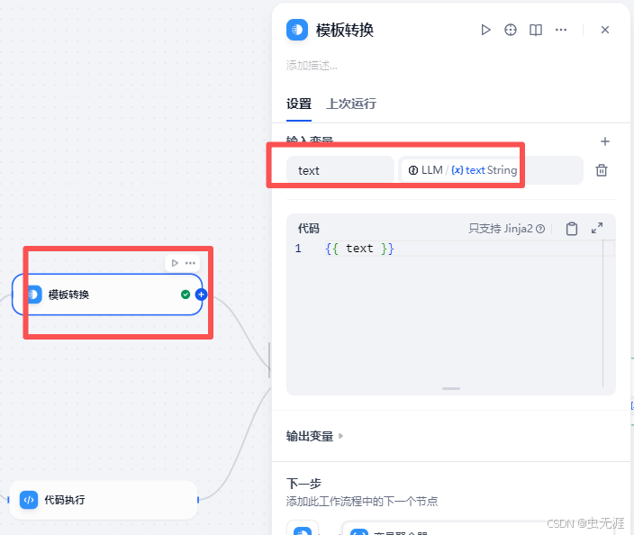Click the blue plus handle on 模板转换 node

tap(201, 295)
